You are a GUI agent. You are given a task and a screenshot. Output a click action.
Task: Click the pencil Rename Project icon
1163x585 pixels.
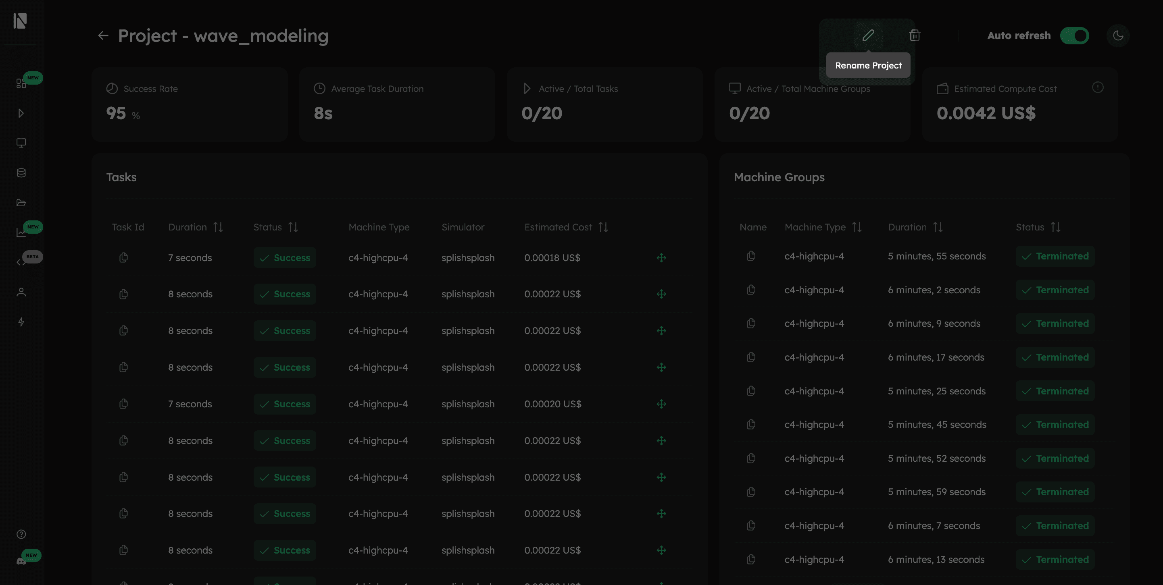(x=868, y=35)
